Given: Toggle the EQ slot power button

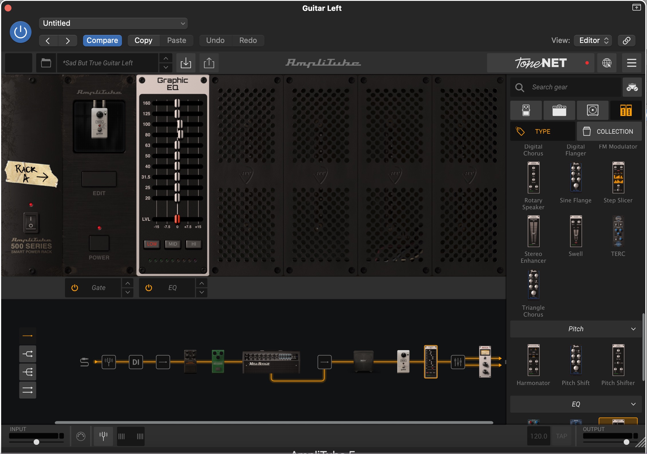Looking at the screenshot, I should coord(149,288).
